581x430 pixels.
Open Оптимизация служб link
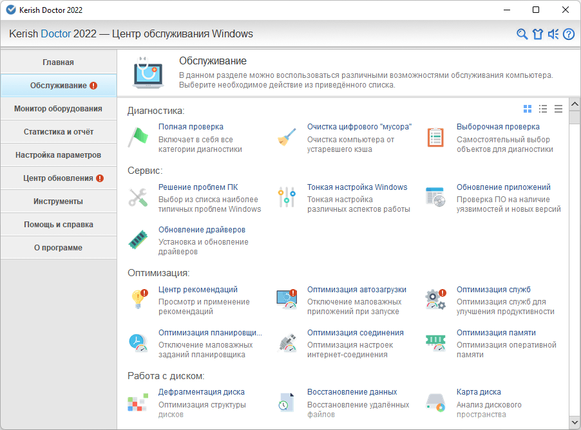point(493,290)
